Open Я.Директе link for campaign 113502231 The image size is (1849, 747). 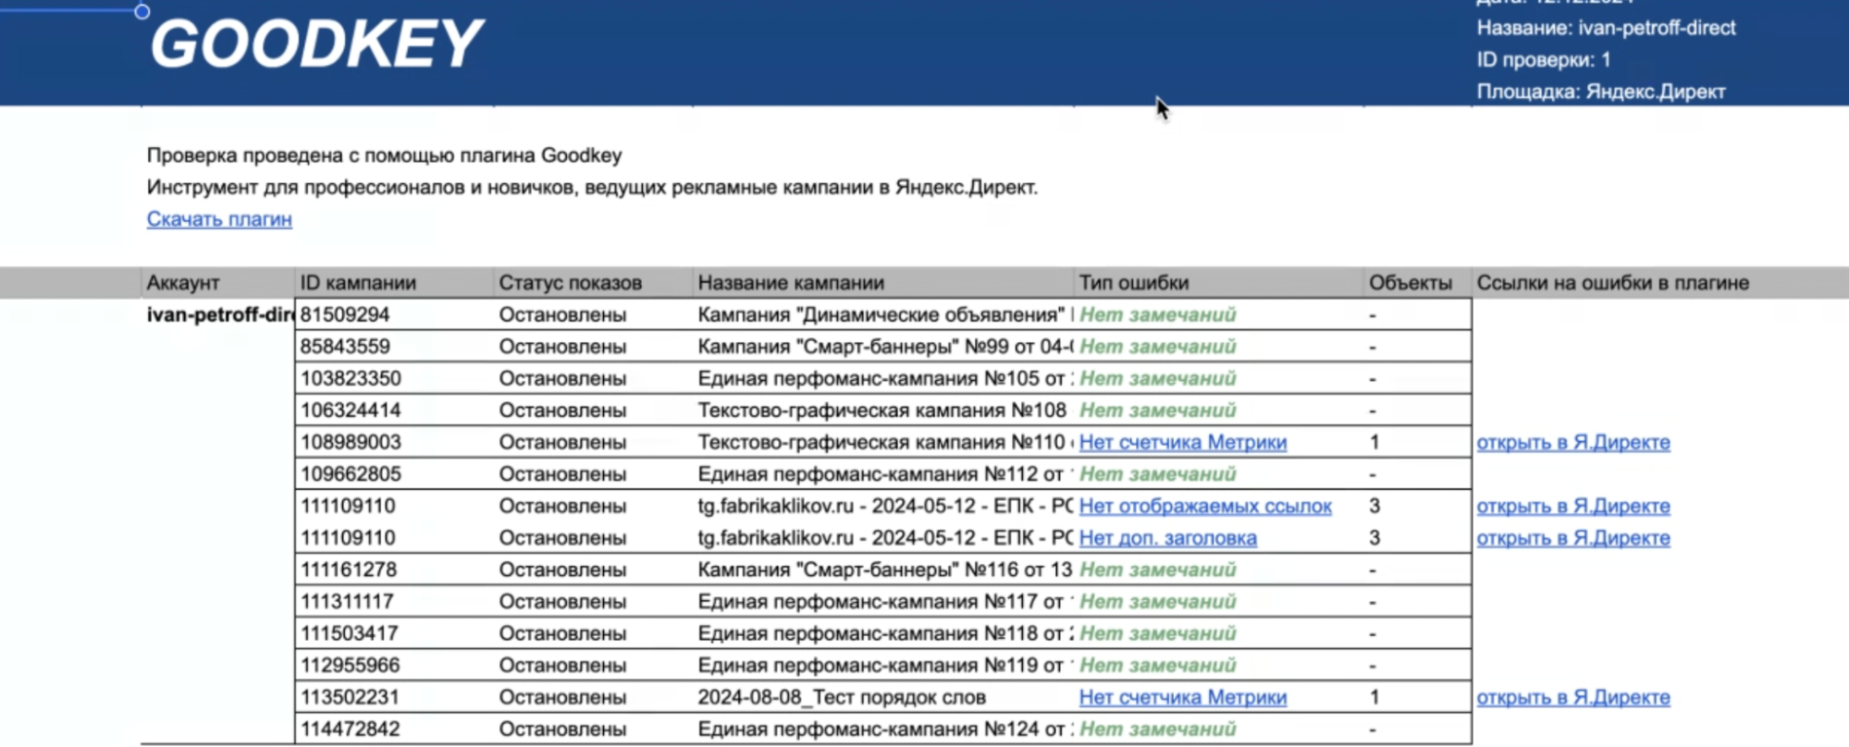point(1572,697)
